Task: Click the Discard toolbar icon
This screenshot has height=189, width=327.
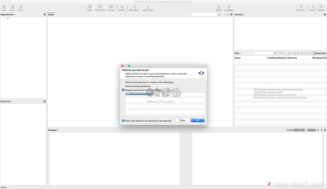Action: point(122,7)
